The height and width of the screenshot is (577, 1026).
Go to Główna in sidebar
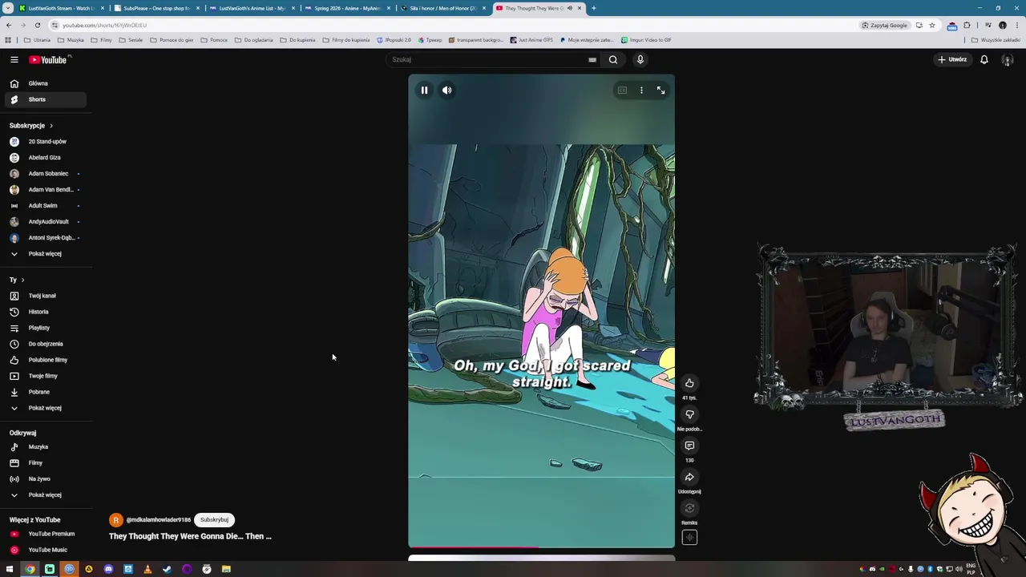44,83
